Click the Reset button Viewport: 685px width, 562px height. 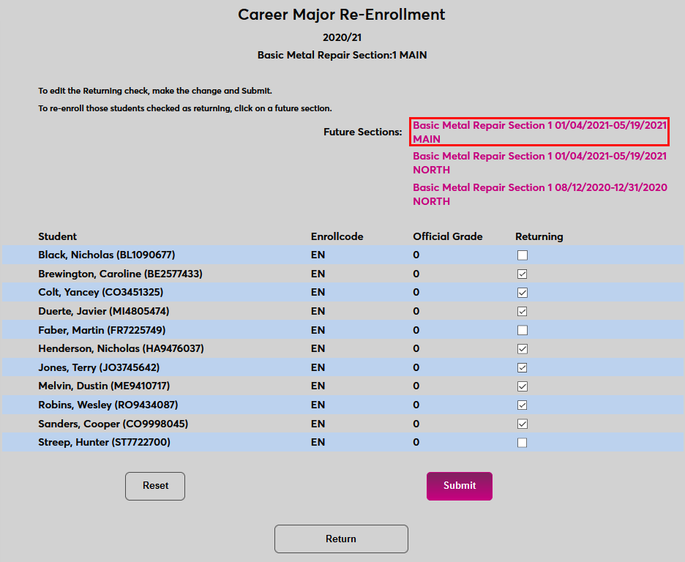(x=155, y=486)
